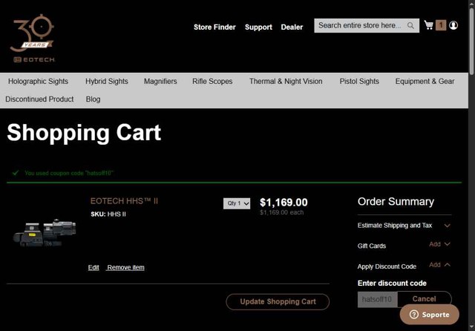
Task: Click the coupon success checkmark icon
Action: point(15,173)
